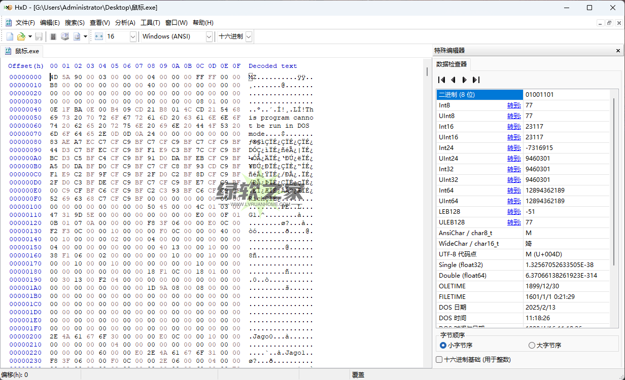The height and width of the screenshot is (380, 625).
Task: Close the 特殊编辑器 side panel
Action: point(618,51)
